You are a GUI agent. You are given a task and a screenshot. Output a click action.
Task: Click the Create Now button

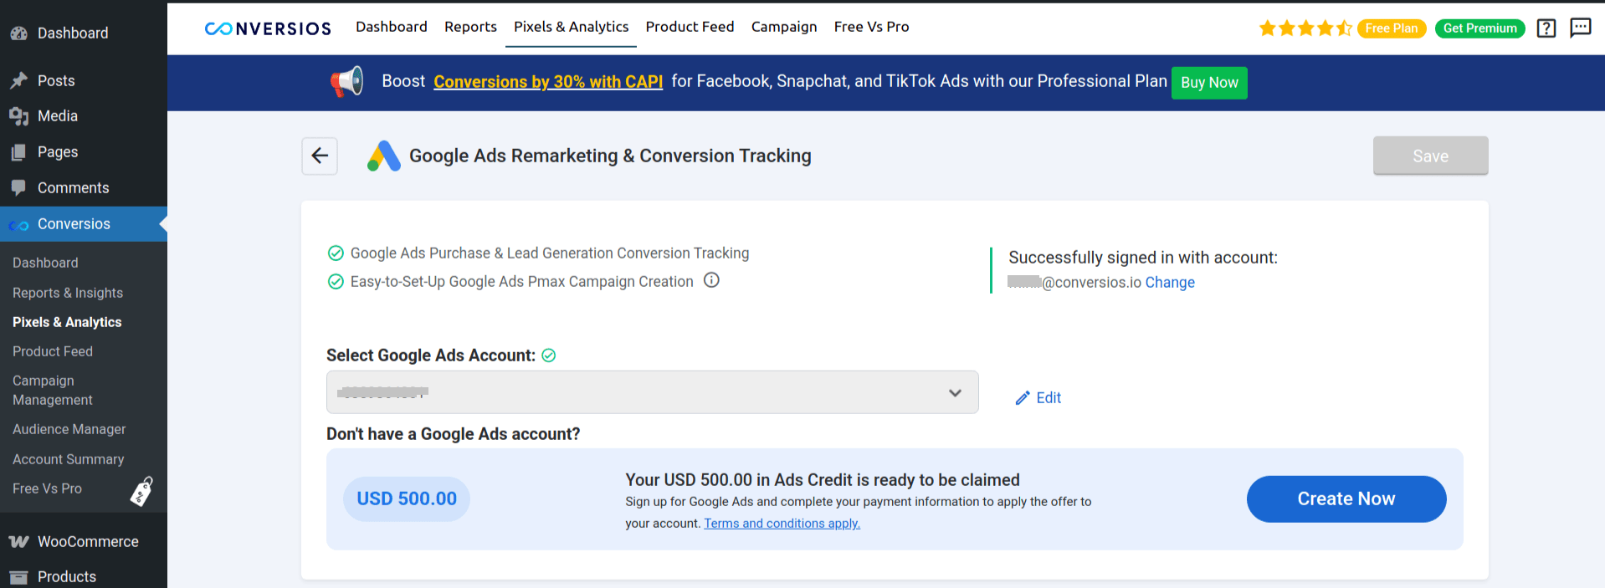1346,499
